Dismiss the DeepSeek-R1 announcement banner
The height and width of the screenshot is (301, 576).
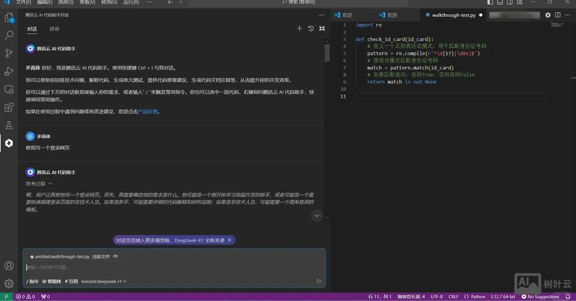(x=230, y=240)
